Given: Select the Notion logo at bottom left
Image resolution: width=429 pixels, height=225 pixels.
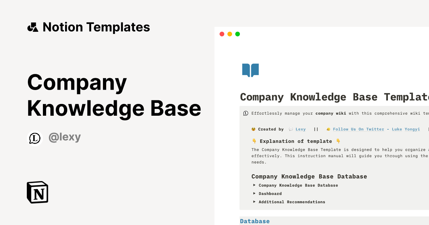Looking at the screenshot, I should click(37, 192).
